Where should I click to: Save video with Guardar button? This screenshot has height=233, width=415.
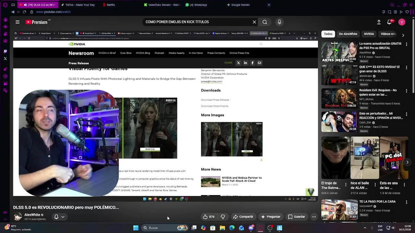(x=297, y=217)
